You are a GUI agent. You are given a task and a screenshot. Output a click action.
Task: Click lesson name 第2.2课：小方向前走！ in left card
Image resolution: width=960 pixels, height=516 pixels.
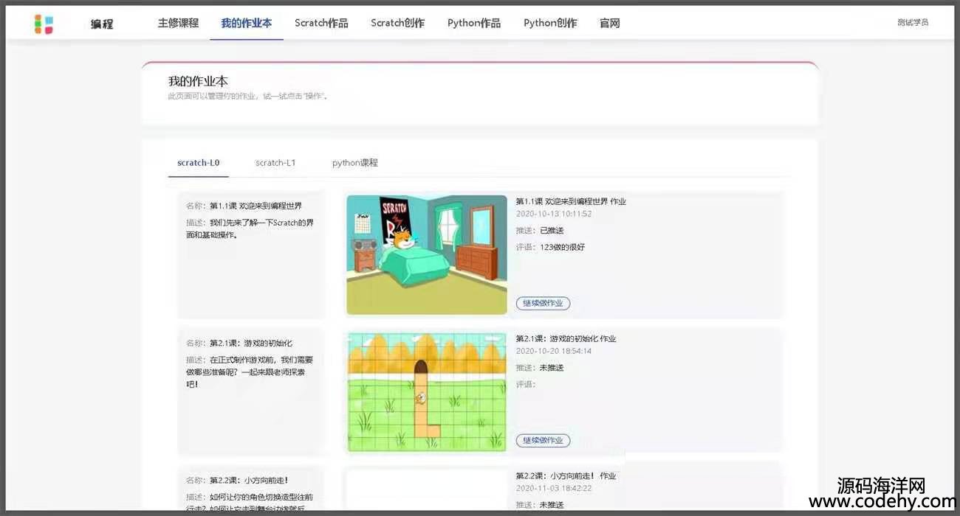[249, 481]
